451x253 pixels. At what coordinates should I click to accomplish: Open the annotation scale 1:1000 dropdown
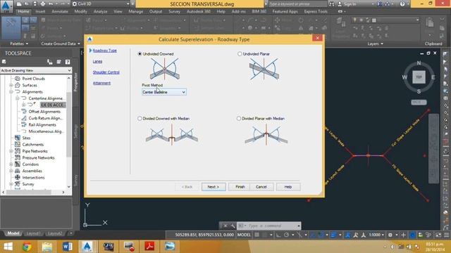376,235
